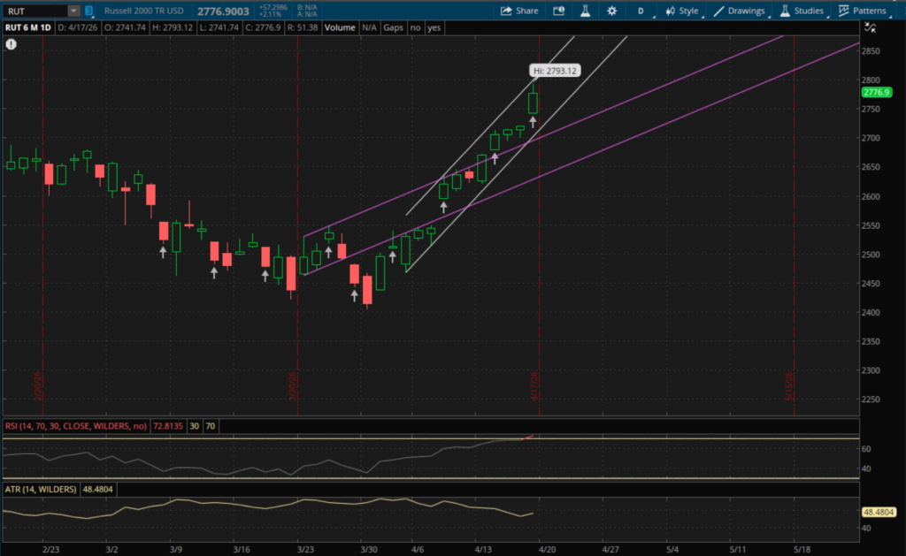906x556 pixels.
Task: Click the clock window icon near Share
Action: (x=557, y=11)
